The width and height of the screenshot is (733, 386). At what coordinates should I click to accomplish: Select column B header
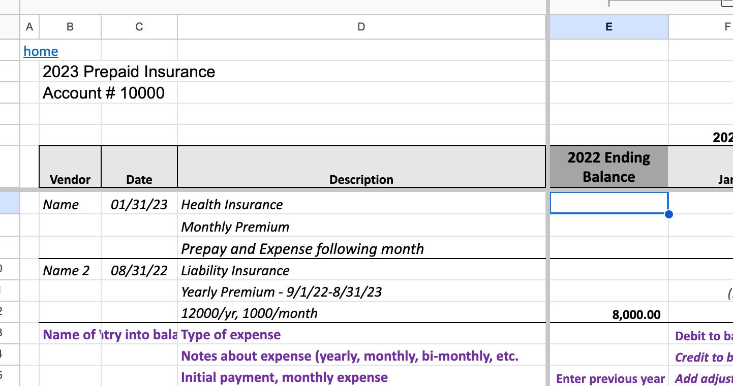(x=70, y=27)
